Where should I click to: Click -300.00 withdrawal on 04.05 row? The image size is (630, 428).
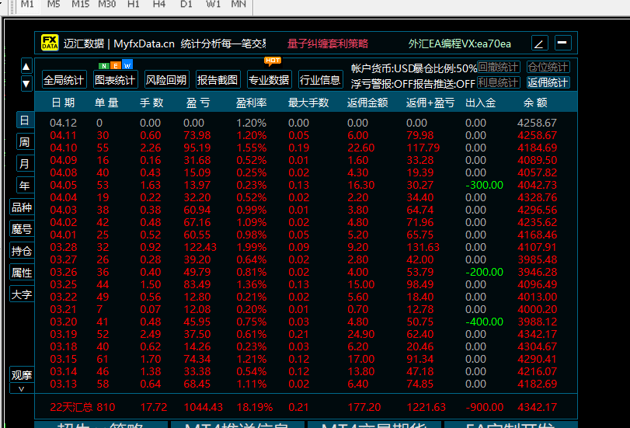tap(484, 185)
